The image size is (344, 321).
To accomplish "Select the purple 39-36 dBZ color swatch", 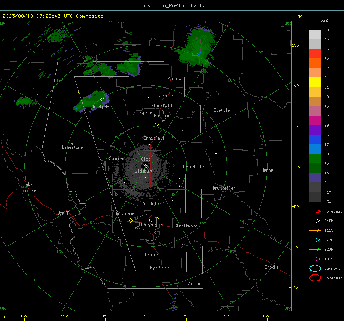I will (315, 130).
